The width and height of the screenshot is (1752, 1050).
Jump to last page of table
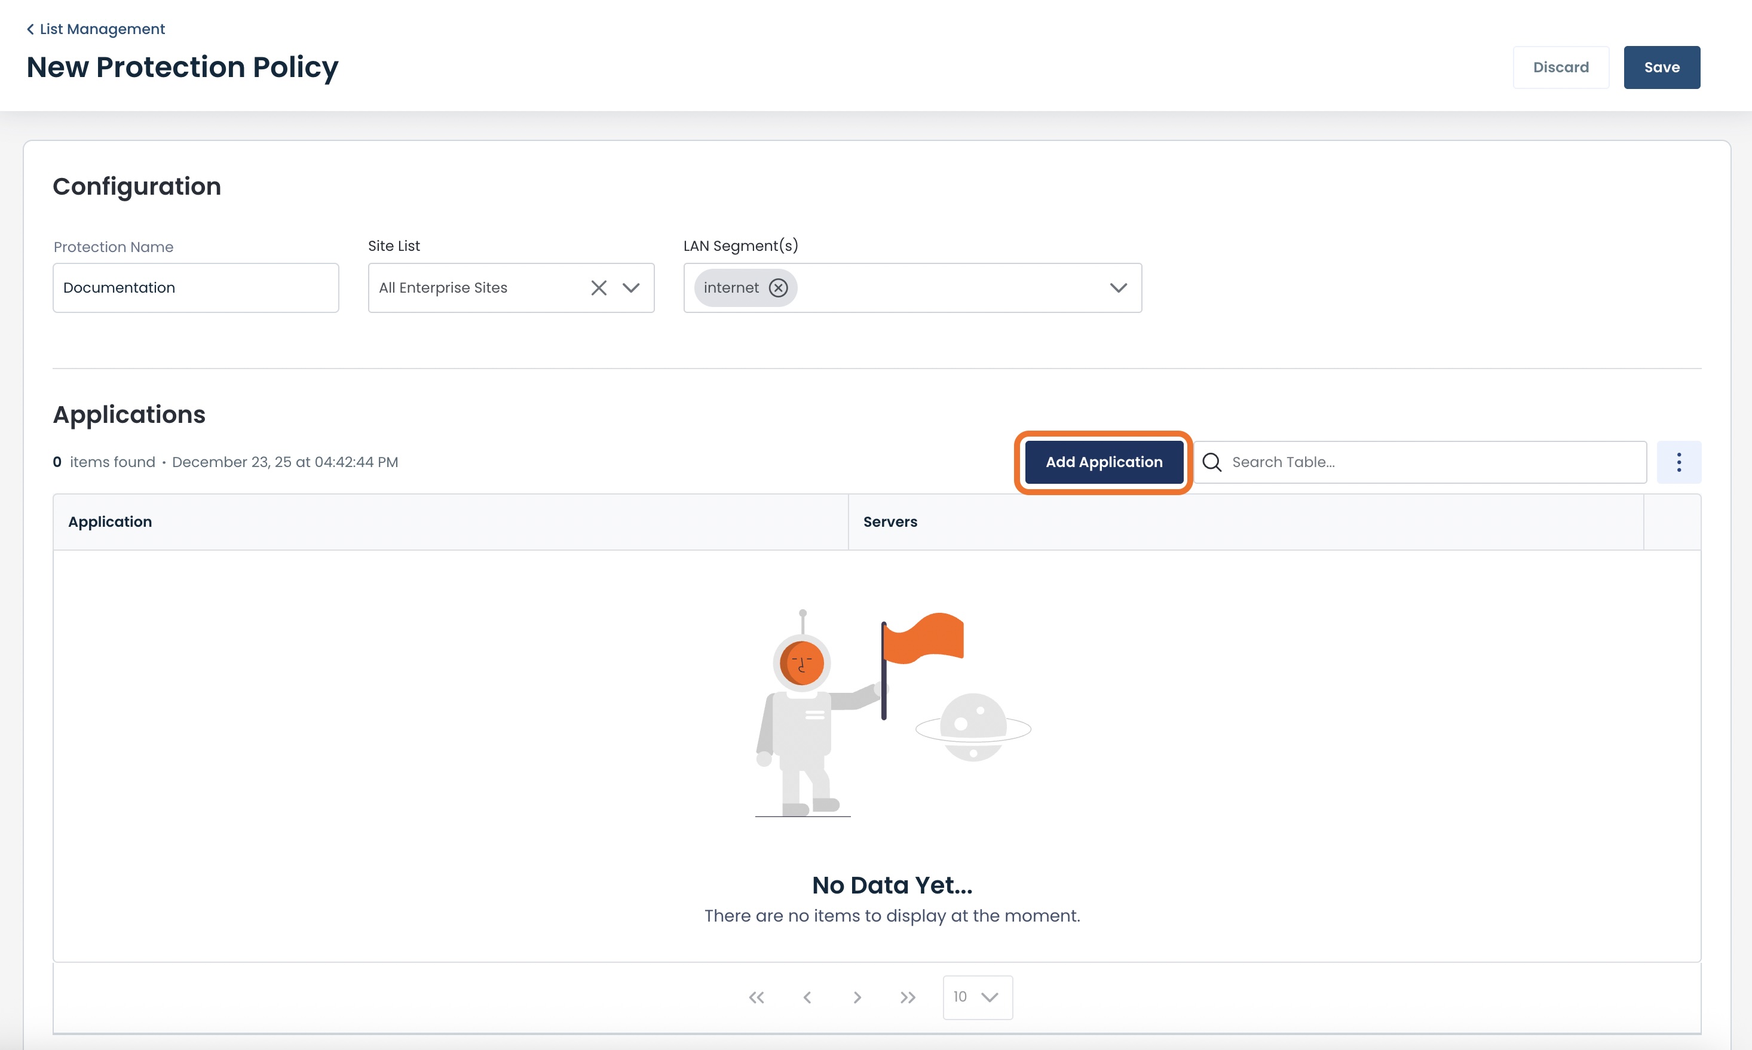click(x=908, y=997)
